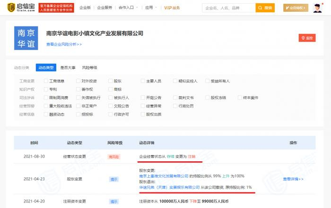
Task: Open the 合作入口 dropdown
Action: pos(128,8)
